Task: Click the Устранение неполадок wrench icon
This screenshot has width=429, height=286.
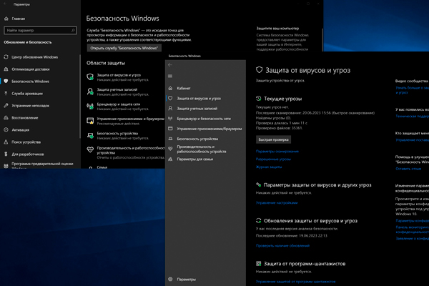Action: (x=6, y=106)
